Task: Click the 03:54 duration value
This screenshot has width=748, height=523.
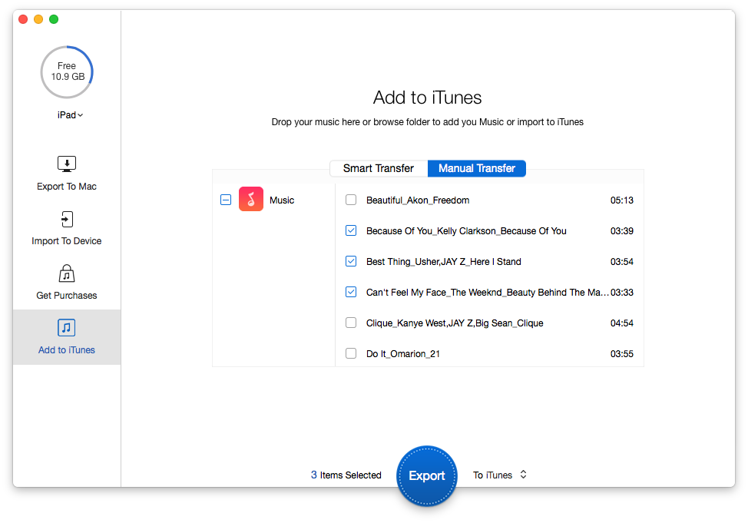Action: point(622,261)
